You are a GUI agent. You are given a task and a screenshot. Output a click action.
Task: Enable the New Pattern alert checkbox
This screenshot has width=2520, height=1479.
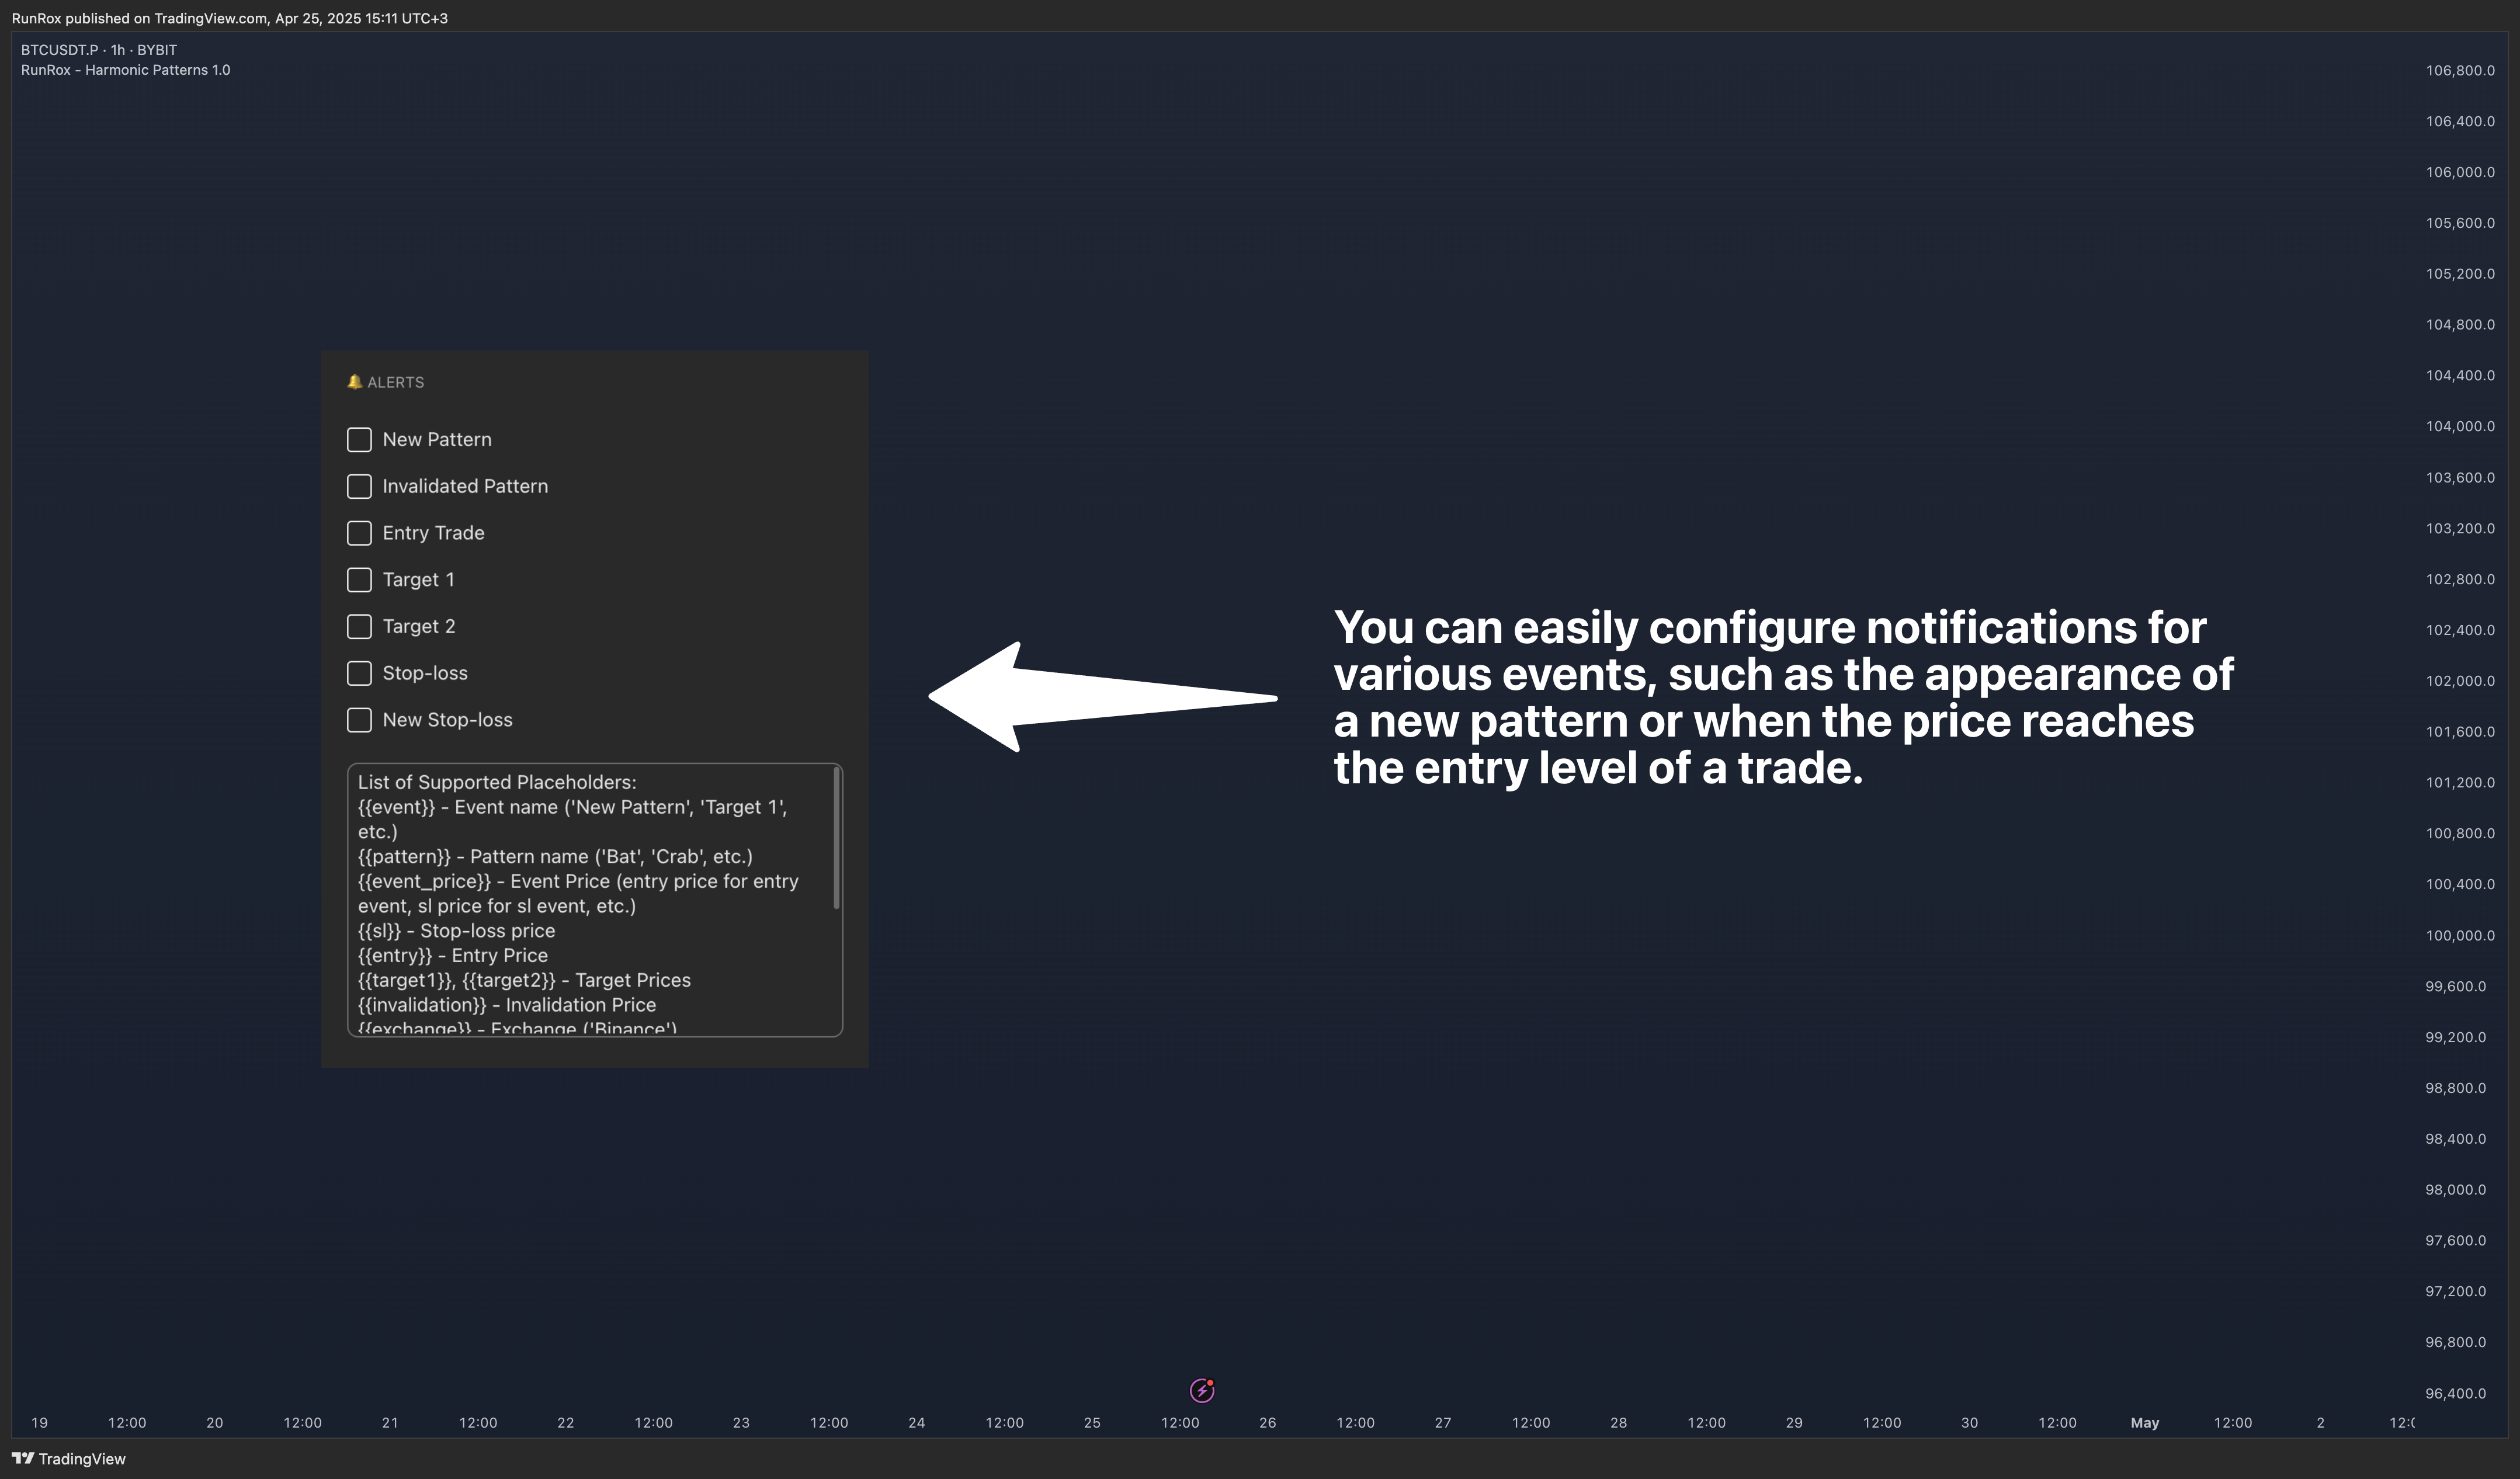click(x=359, y=440)
